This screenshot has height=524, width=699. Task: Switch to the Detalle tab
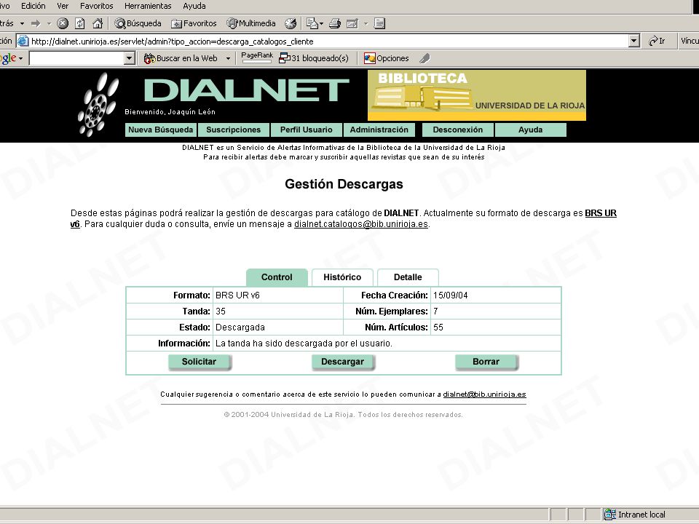408,277
